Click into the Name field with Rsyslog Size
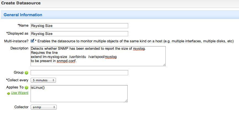Viewport: 239px width, 114px height. (79, 26)
